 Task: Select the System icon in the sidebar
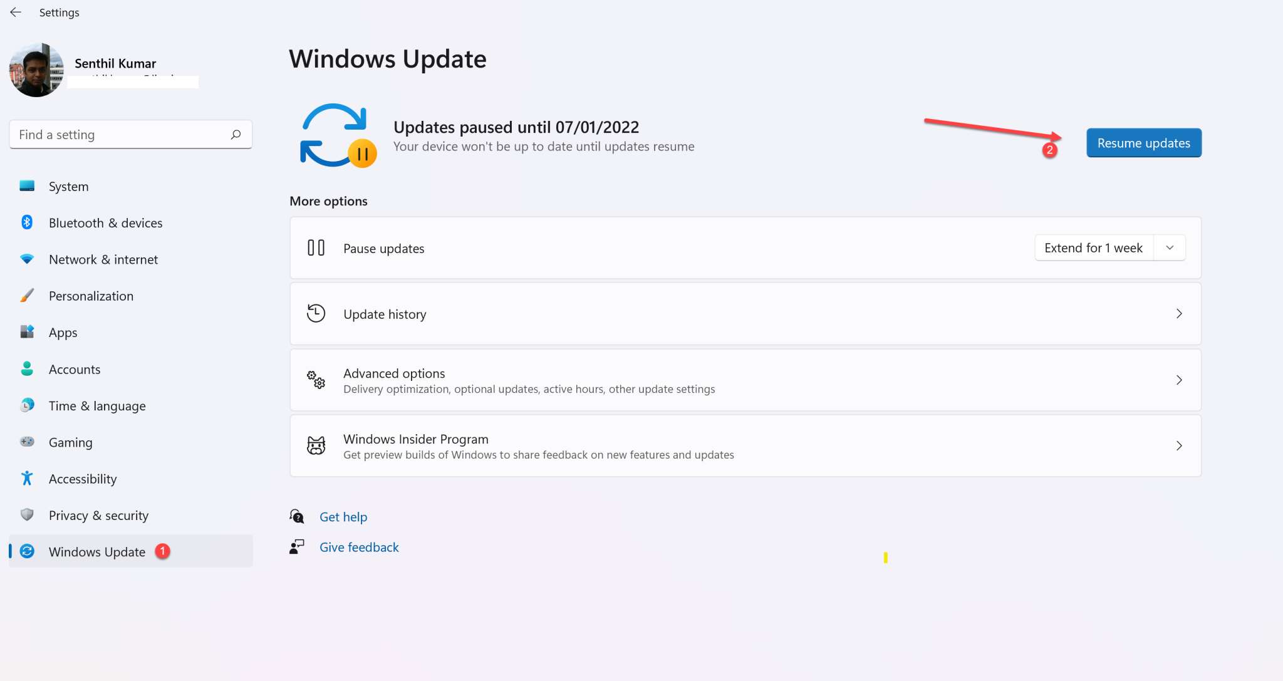[28, 186]
